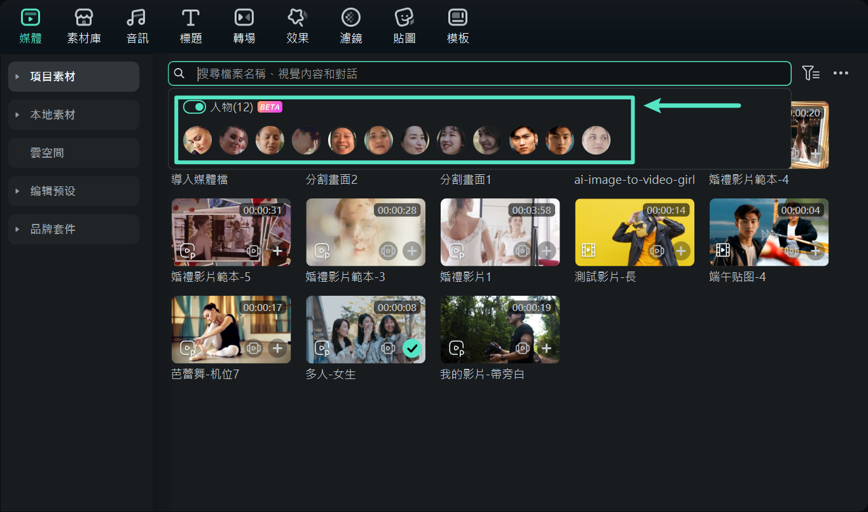Add 芭蕾舞-机位7 with its plus icon
Viewport: 868px width, 512px height.
277,348
